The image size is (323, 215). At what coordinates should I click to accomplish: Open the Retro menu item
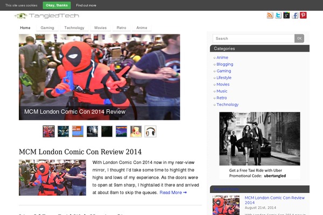tap(121, 28)
